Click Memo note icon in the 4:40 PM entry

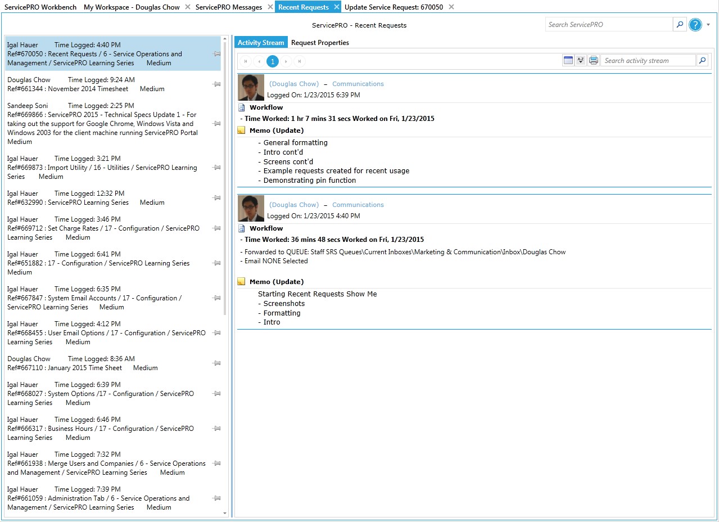click(242, 282)
